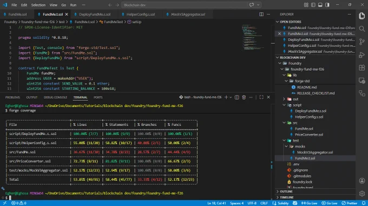Open the Explorer view in activity bar
The image size is (368, 206).
point(362,16)
